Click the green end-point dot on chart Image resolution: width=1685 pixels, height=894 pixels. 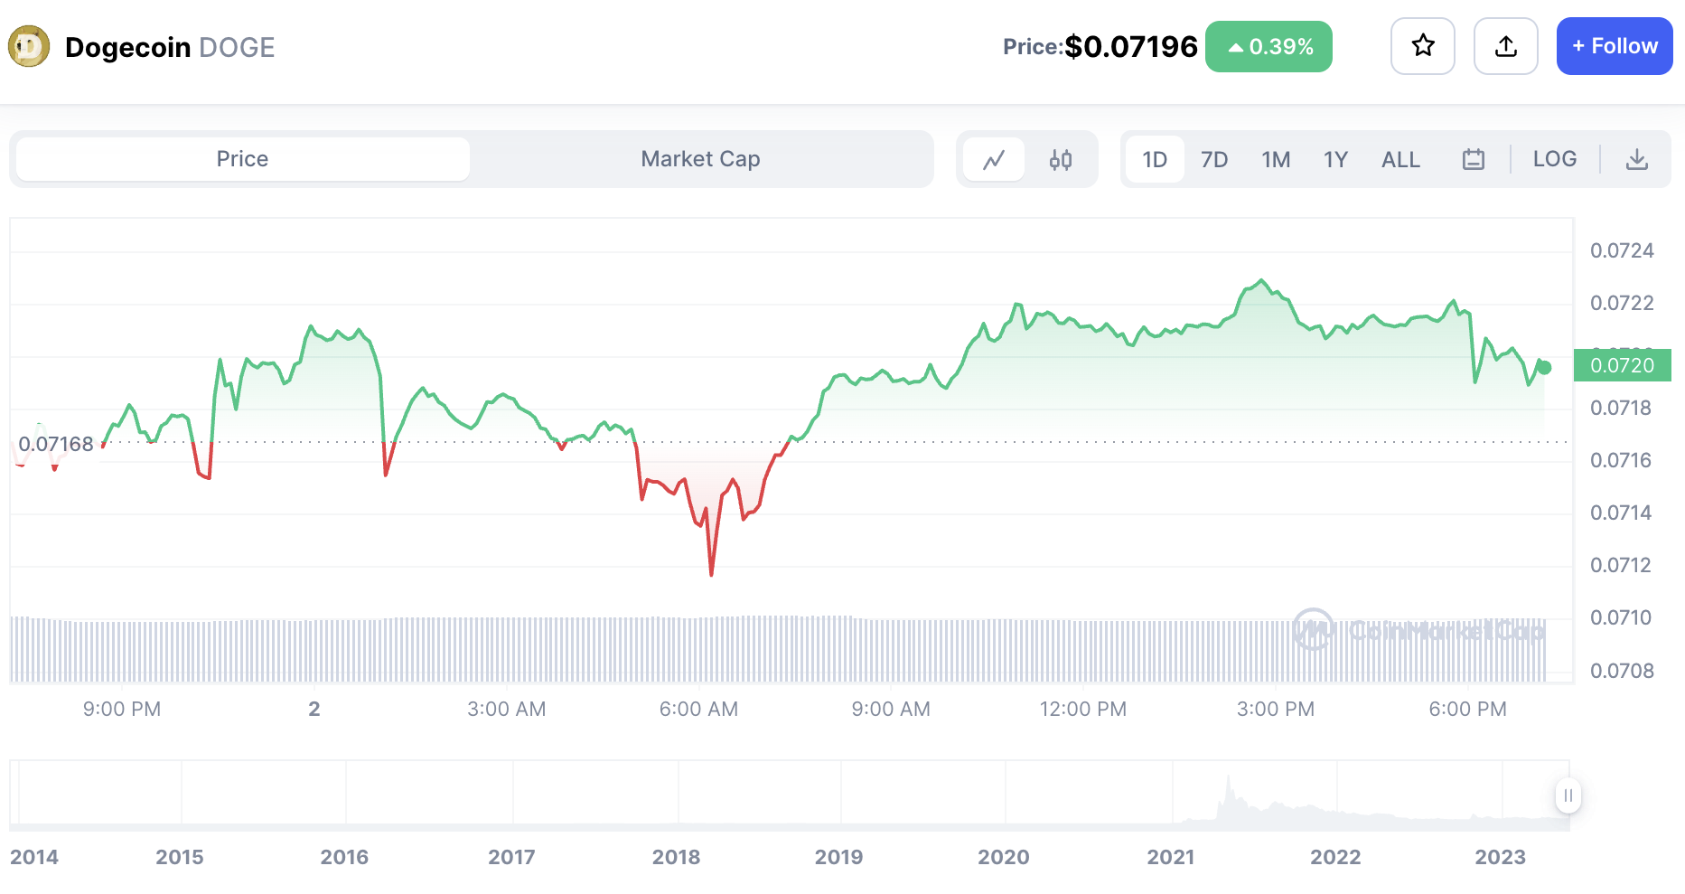[1545, 367]
